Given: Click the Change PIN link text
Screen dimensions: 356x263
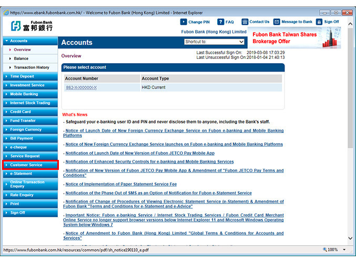Looking at the screenshot, I should pos(199,22).
